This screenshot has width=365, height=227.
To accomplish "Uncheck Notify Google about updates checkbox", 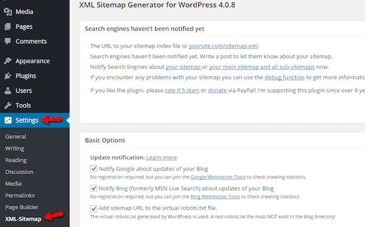I will pyautogui.click(x=94, y=169).
